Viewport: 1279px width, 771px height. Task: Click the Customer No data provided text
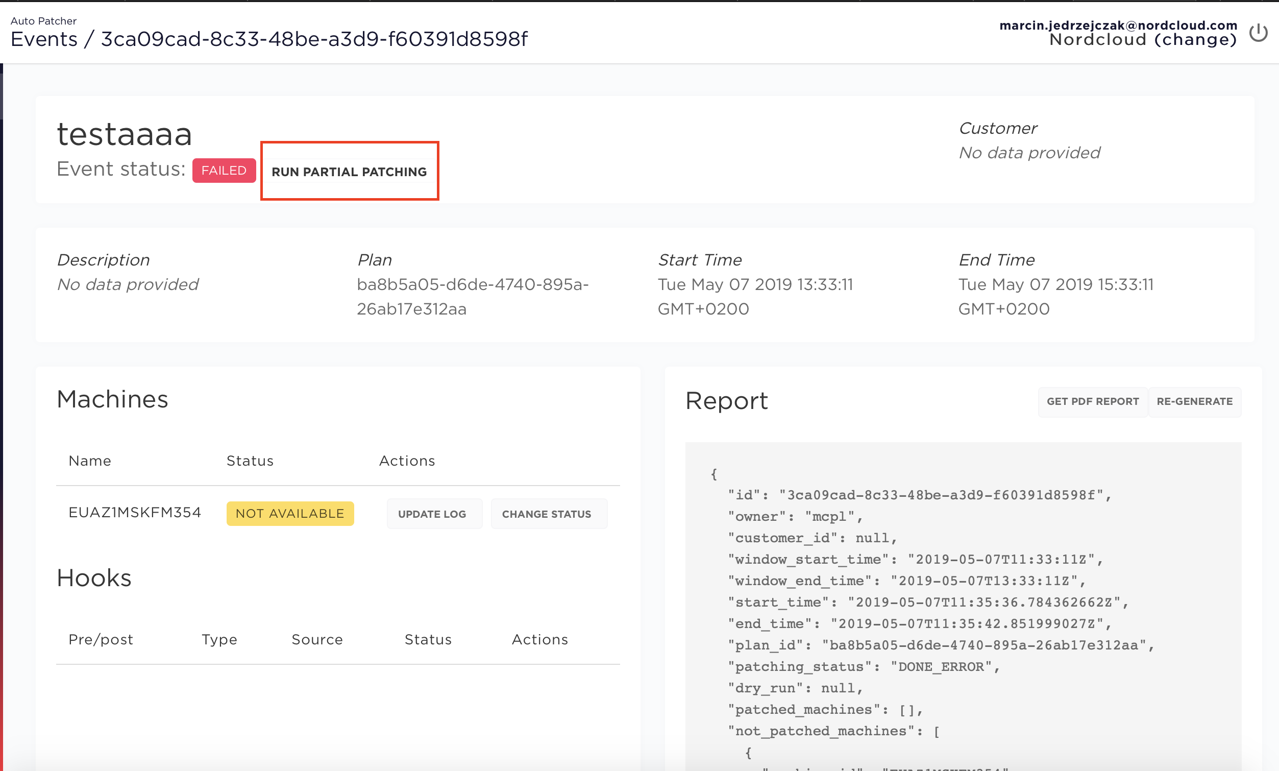coord(1029,153)
